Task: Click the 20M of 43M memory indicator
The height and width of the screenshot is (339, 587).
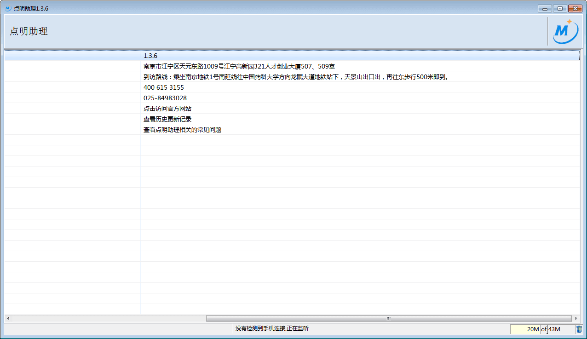Action: coord(542,329)
